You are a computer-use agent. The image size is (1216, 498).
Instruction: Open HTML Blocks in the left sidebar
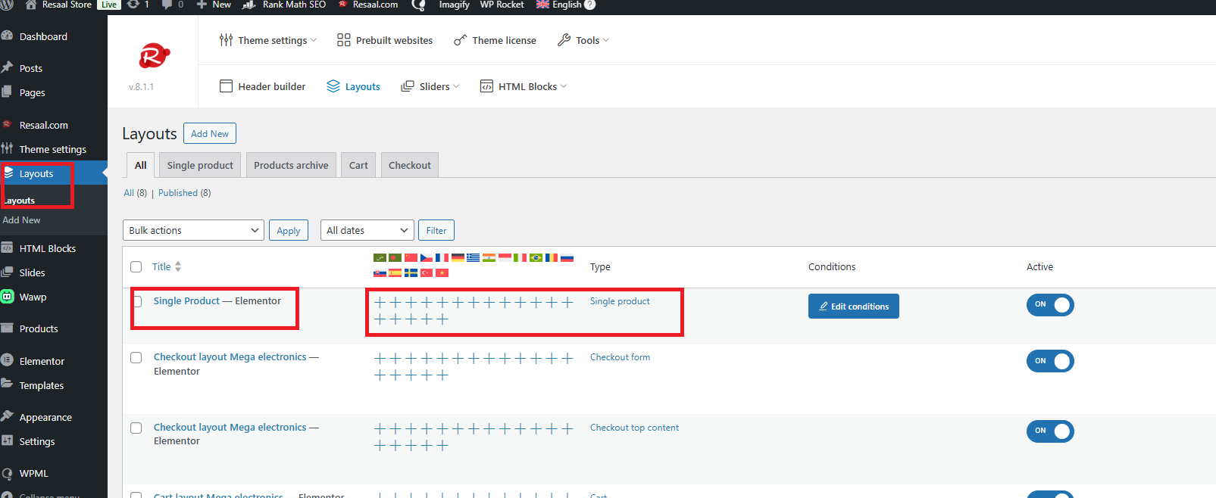pyautogui.click(x=47, y=248)
